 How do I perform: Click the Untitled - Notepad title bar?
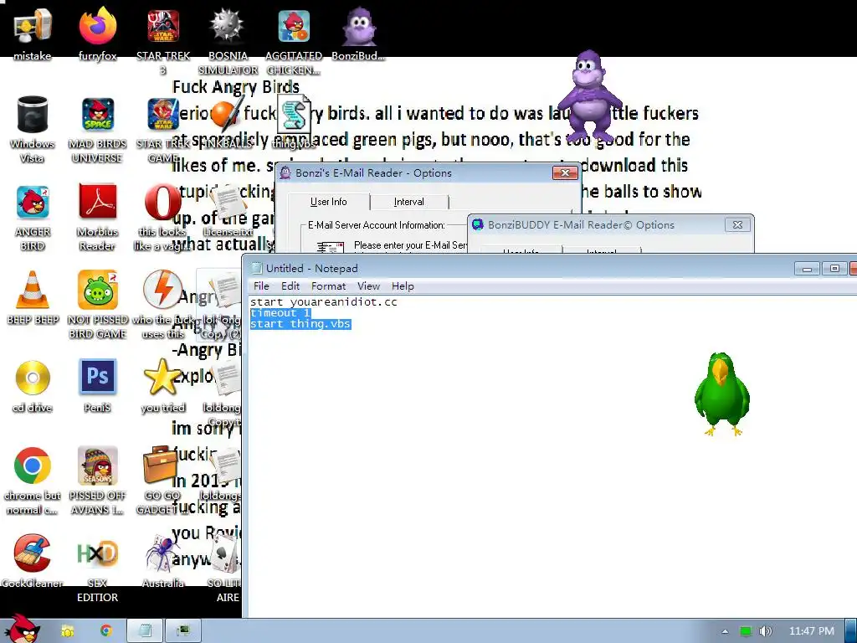coord(519,269)
